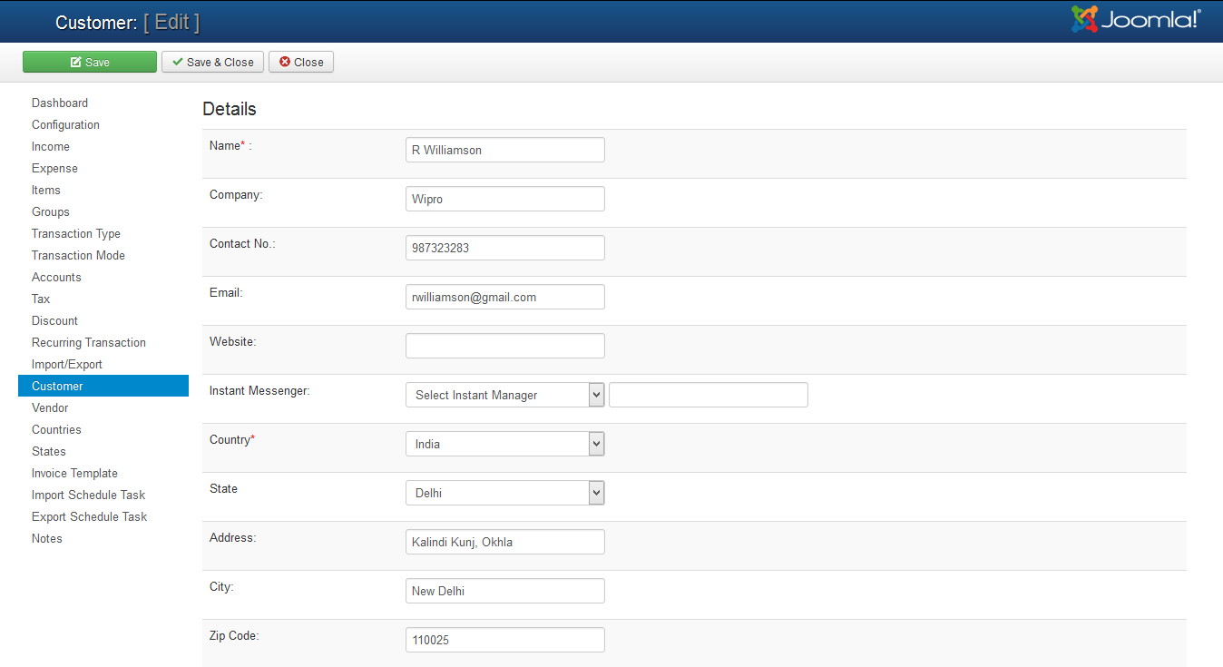Select the Vendor sidebar item
This screenshot has width=1223, height=667.
(50, 408)
